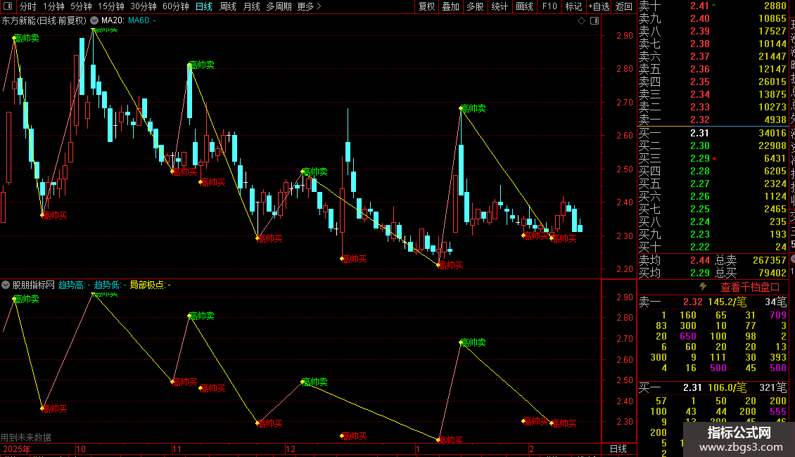Open the 画线 drawing tools
Viewport: 795px width, 457px height.
(524, 6)
